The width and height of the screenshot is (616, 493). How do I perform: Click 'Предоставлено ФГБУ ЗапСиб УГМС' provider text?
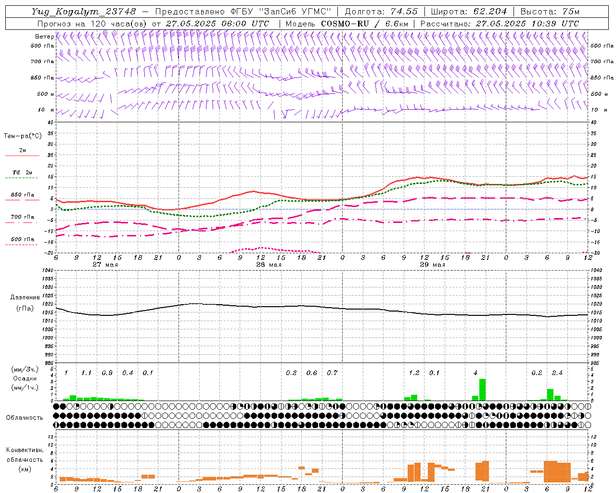click(x=243, y=12)
